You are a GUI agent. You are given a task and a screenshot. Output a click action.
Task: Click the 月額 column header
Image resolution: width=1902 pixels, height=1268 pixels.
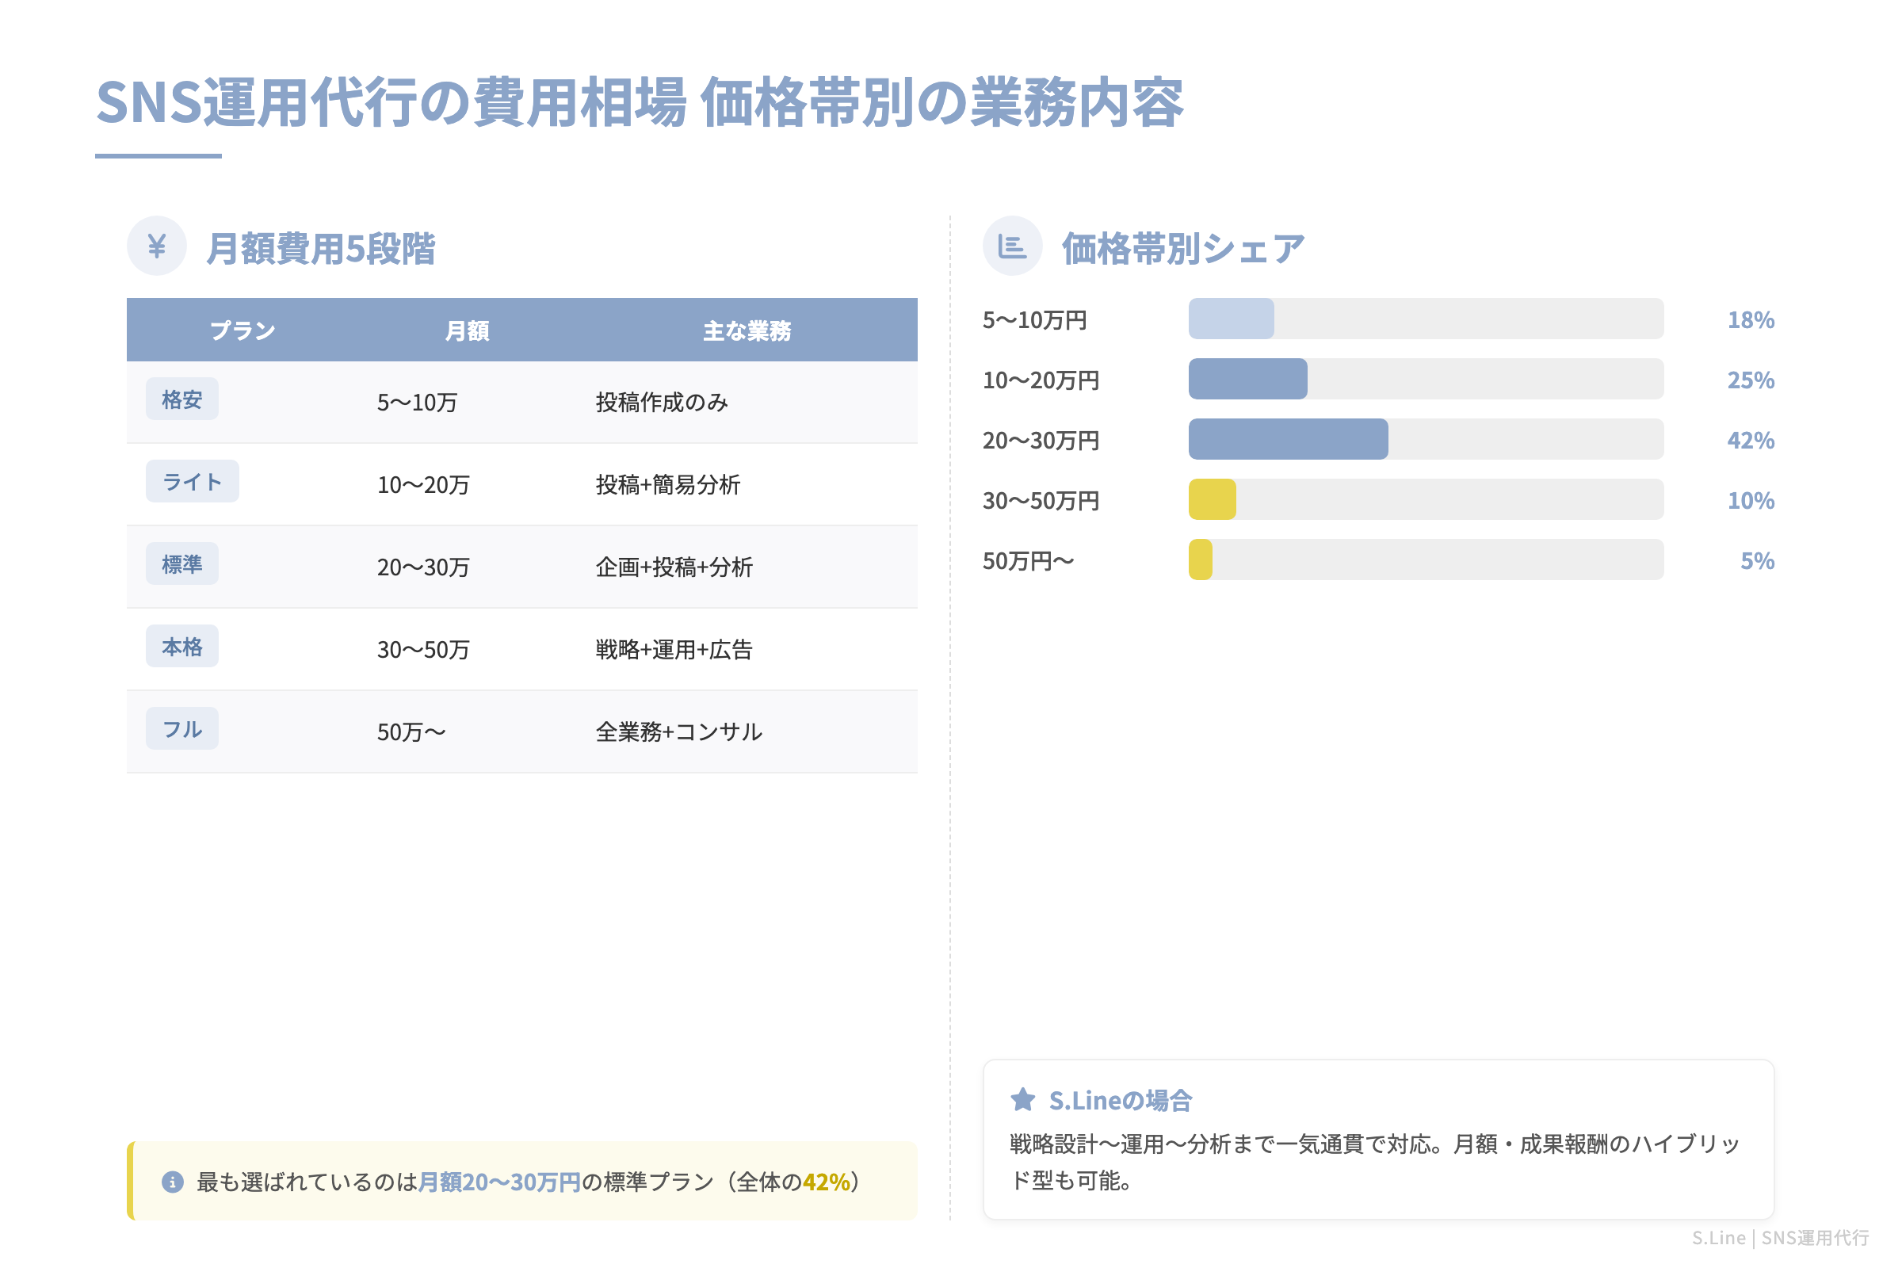468,329
